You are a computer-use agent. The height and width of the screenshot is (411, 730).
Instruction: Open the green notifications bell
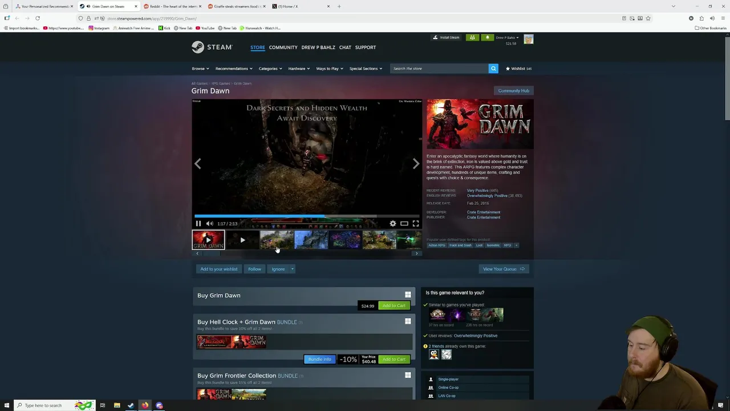coord(487,38)
